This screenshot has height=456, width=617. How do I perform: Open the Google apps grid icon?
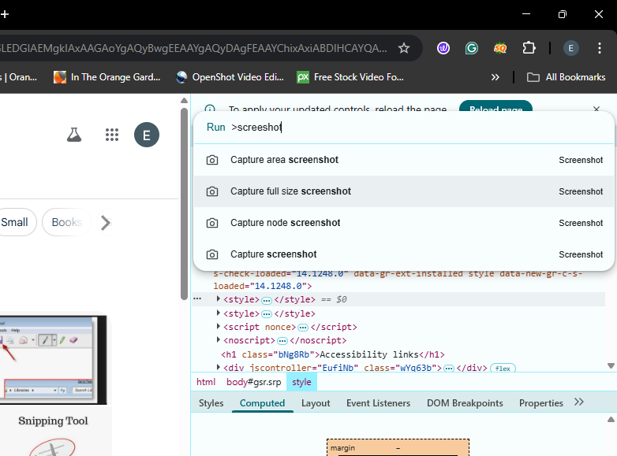tap(112, 135)
